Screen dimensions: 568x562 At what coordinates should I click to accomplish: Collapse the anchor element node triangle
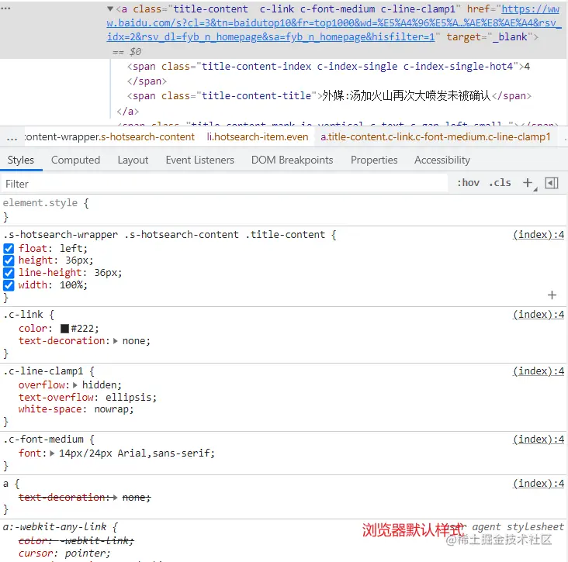[110, 9]
